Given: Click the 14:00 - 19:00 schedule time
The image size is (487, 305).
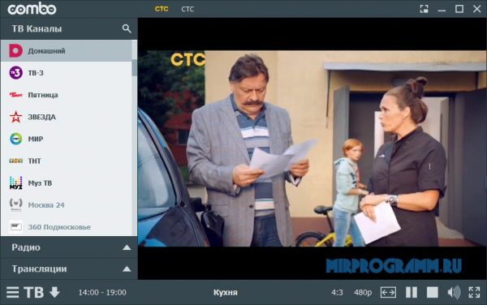Looking at the screenshot, I should tap(102, 292).
